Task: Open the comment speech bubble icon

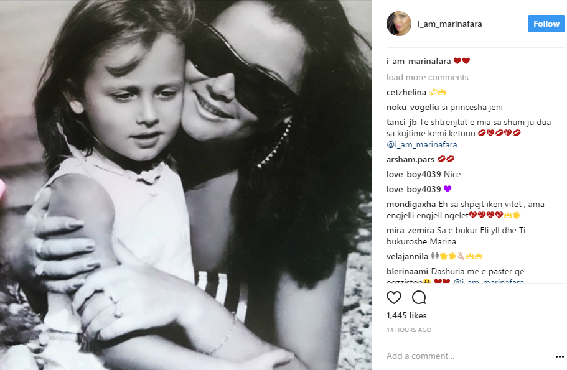Action: pyautogui.click(x=419, y=298)
